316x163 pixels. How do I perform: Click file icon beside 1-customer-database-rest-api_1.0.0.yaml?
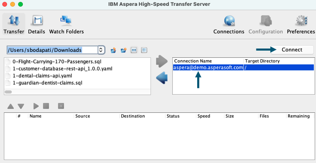pos(8,68)
